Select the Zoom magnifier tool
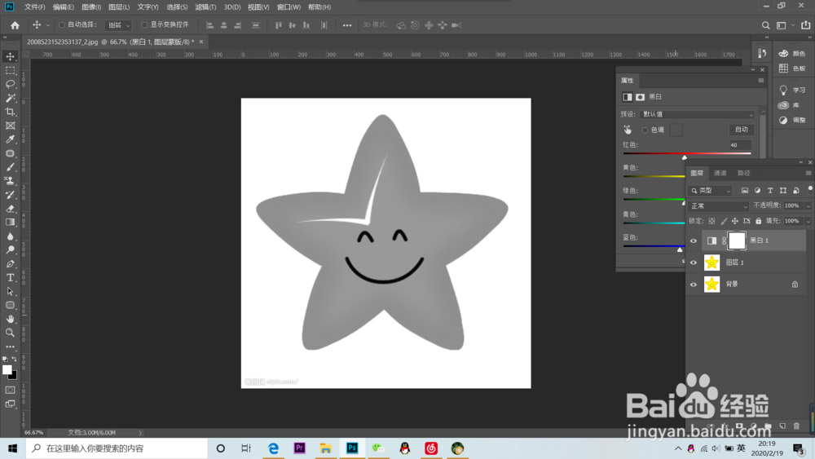Screen dimensions: 815x459 pos(11,333)
